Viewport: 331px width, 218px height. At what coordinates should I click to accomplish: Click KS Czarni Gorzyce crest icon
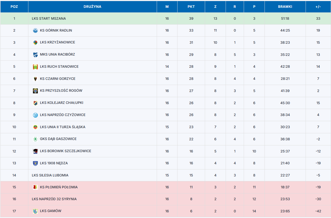click(x=35, y=79)
